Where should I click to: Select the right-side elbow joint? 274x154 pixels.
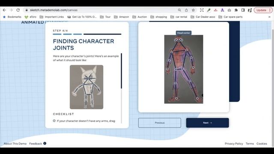pos(191,57)
